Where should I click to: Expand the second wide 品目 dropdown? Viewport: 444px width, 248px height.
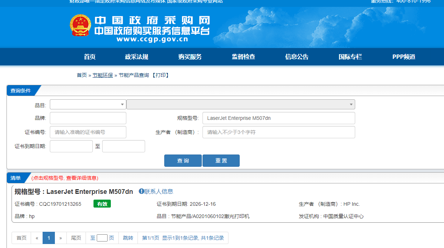(x=241, y=104)
